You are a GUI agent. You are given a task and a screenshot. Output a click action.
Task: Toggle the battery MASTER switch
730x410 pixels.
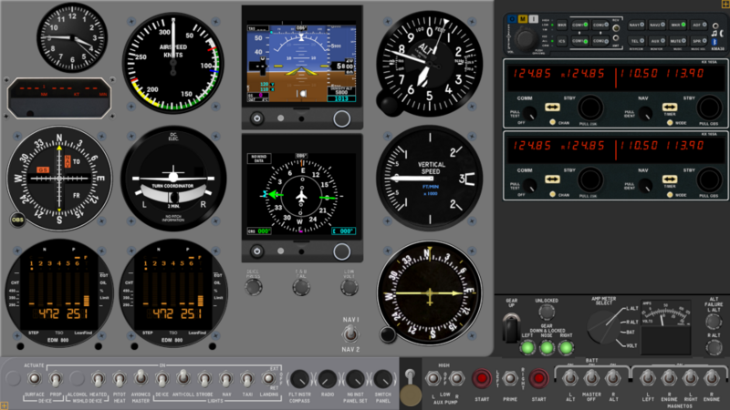click(x=591, y=378)
